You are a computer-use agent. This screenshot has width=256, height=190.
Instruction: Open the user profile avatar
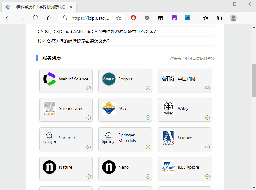(233, 18)
